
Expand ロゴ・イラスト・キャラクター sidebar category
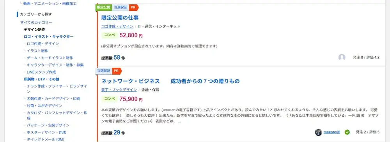(x=48, y=37)
